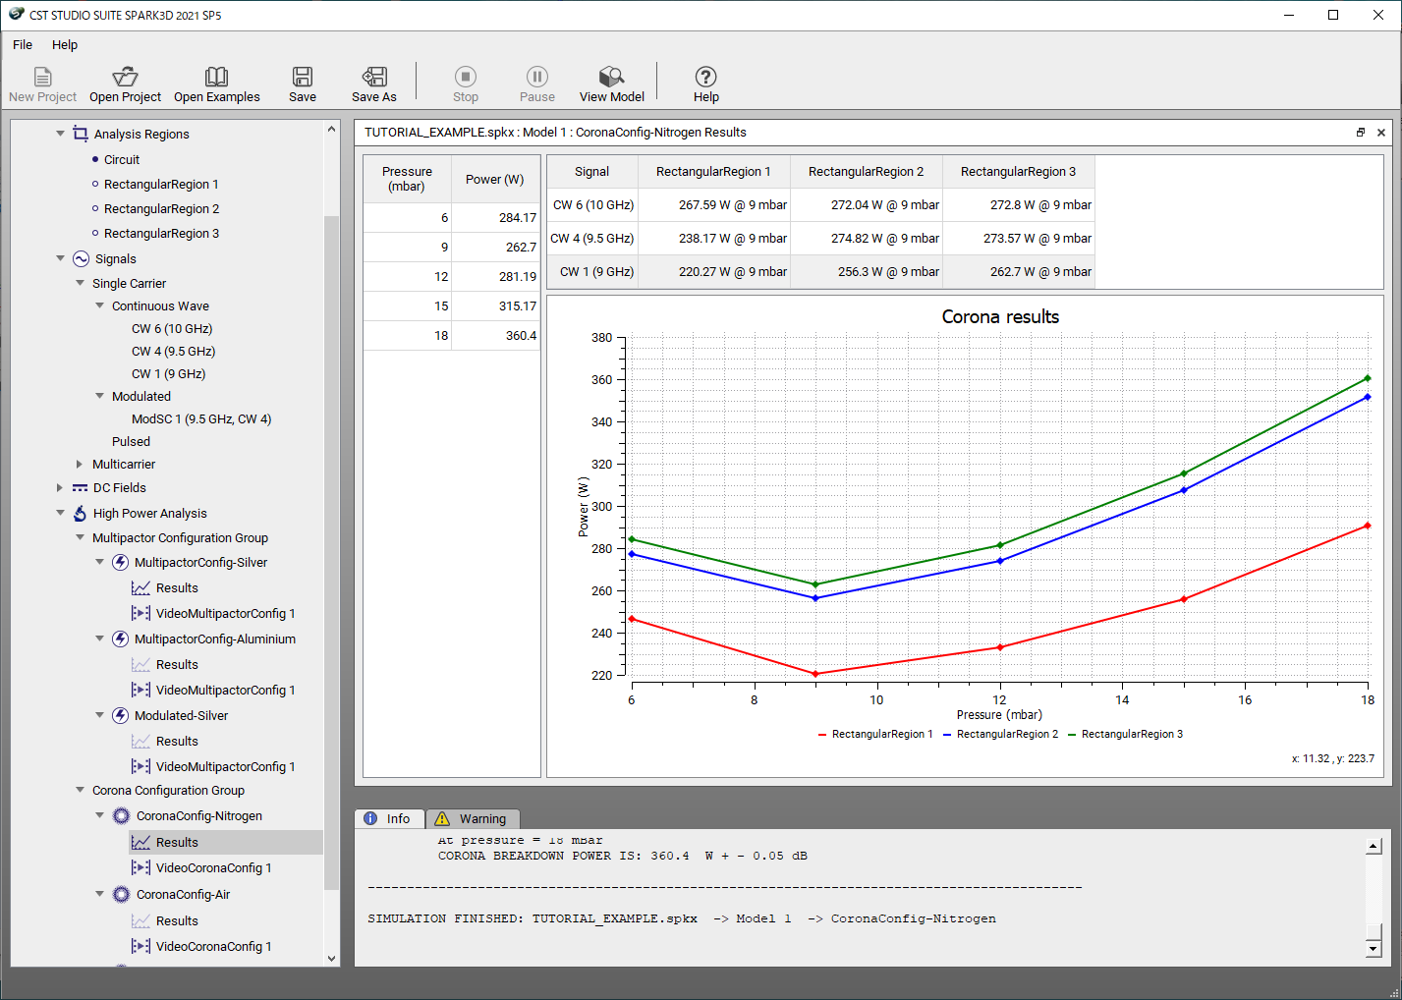This screenshot has height=1000, width=1402.
Task: Open the Help menu
Action: (65, 44)
